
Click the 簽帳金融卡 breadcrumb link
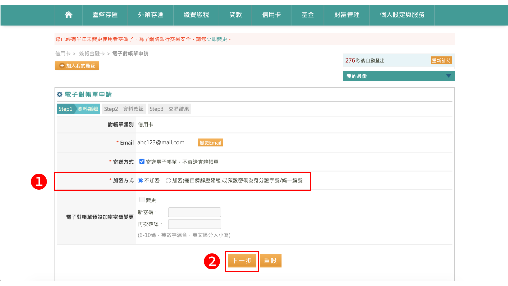click(x=92, y=54)
